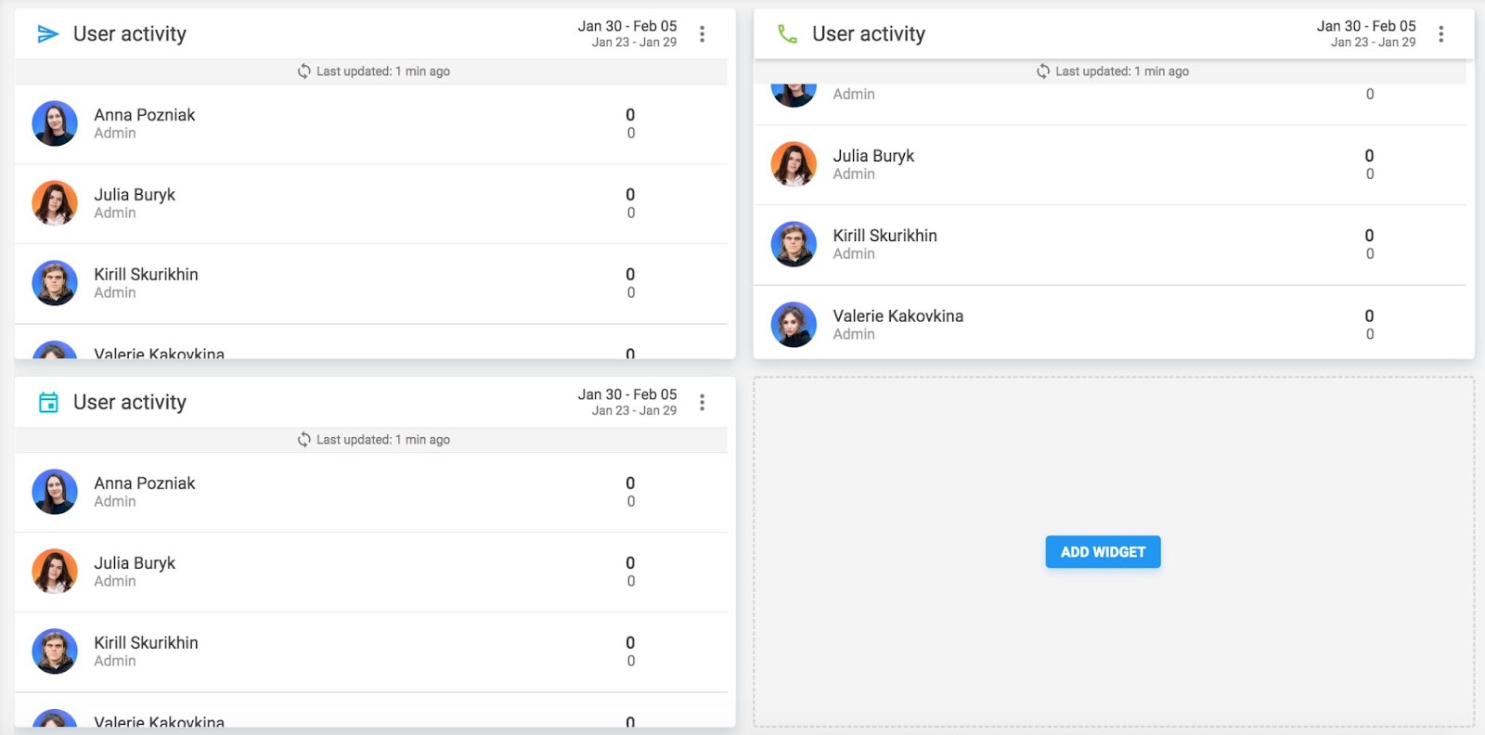The width and height of the screenshot is (1485, 735).
Task: Click refresh icon in calendar widget's Last updated bar
Action: (x=303, y=440)
